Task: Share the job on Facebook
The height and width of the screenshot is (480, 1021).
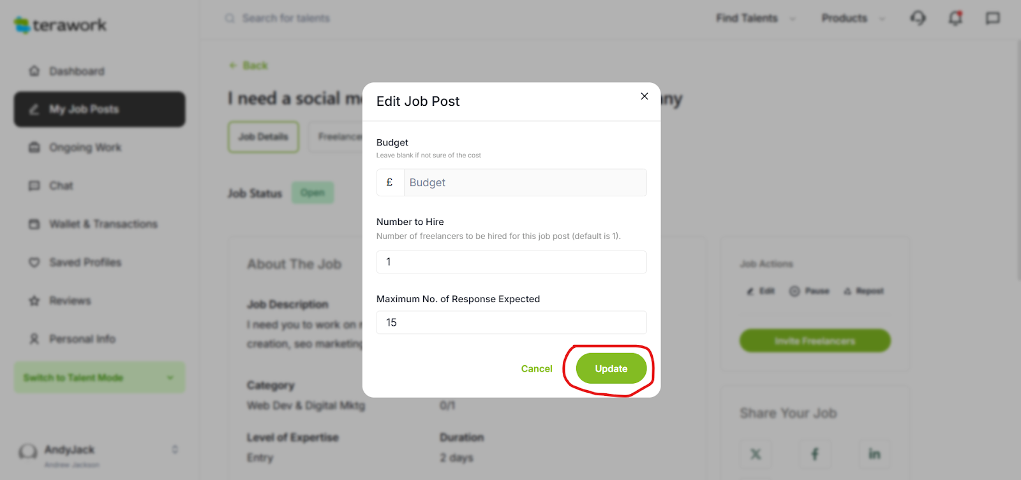Action: click(815, 454)
